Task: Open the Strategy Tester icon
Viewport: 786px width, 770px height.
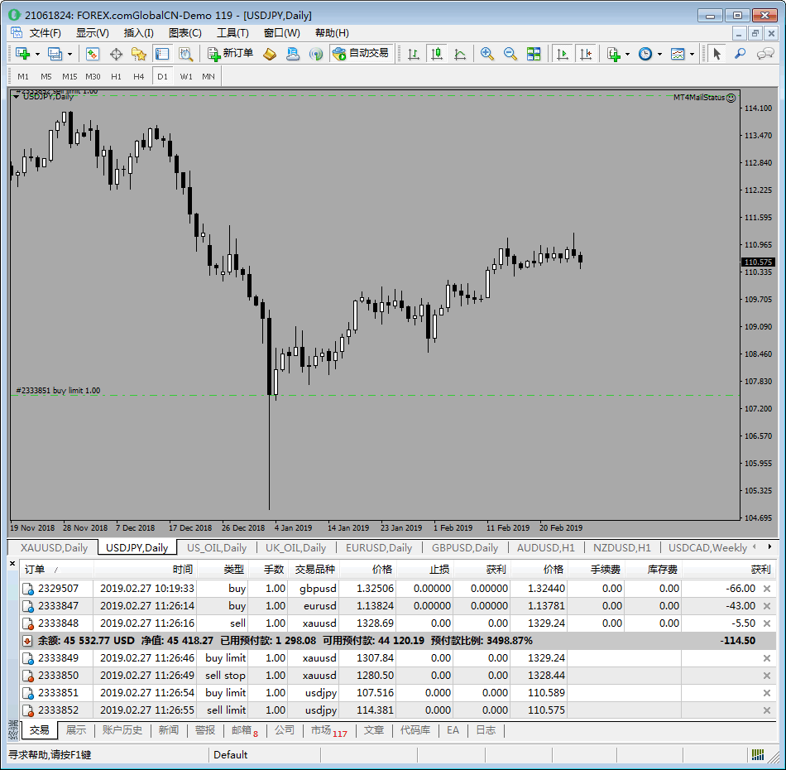Action: (185, 54)
